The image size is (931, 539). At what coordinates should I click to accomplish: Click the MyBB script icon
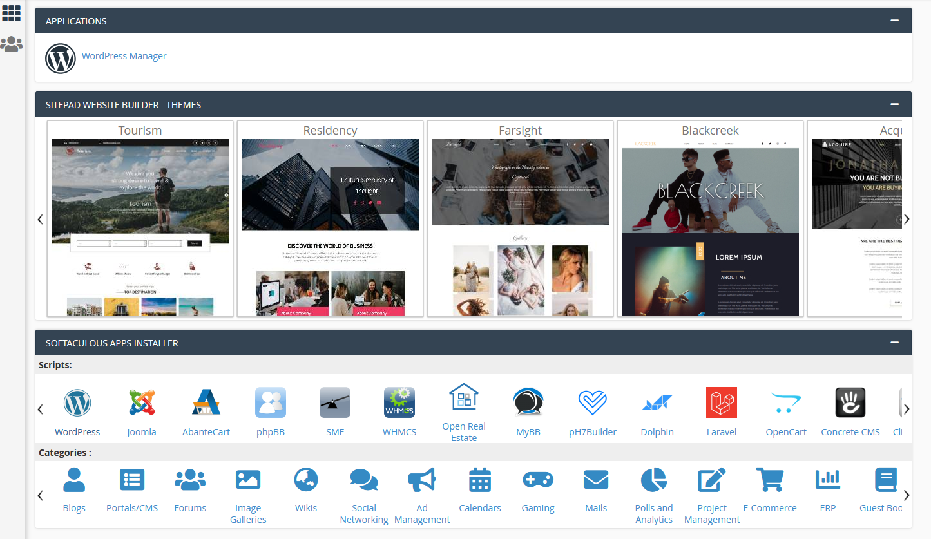pos(528,403)
